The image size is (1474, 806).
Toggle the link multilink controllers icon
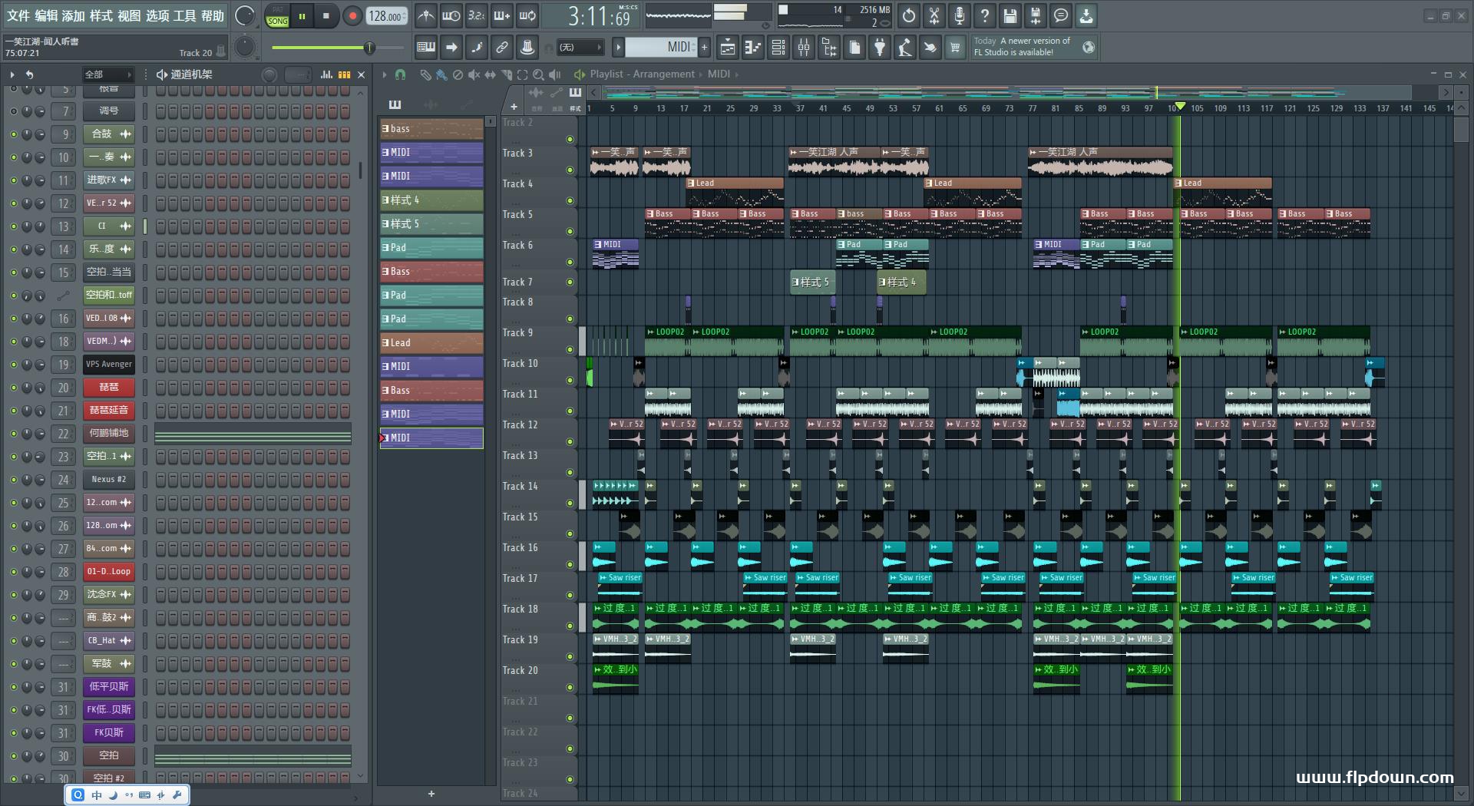coord(502,48)
